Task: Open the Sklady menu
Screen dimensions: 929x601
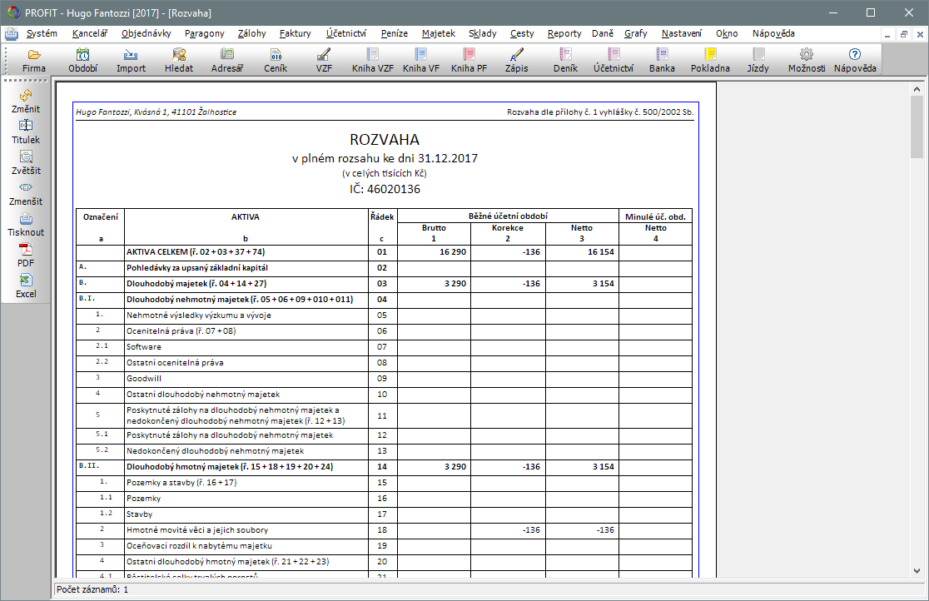Action: click(482, 34)
